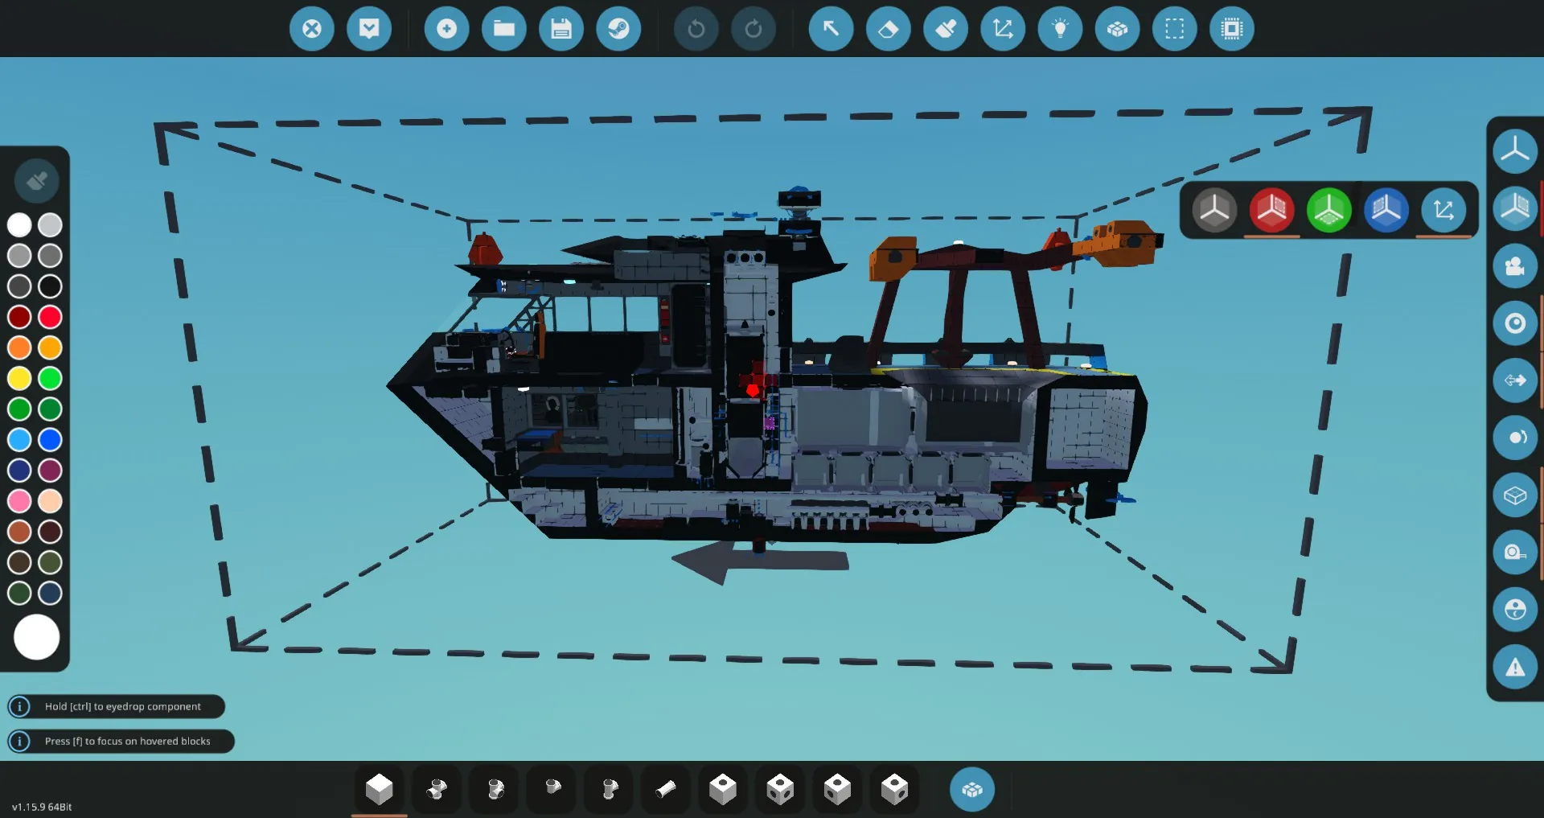1544x818 pixels.
Task: Open the component inventory button in bottom bar
Action: (971, 790)
